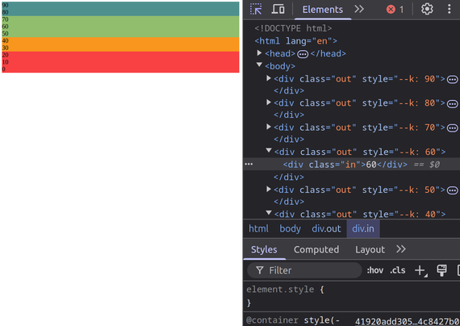The image size is (460, 326).
Task: Click the ellipsis badge on --k: 90 div
Action: tap(452, 80)
